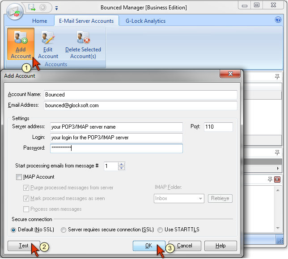Click the Email Address field
Screen dimensions: 288x259
pos(140,105)
